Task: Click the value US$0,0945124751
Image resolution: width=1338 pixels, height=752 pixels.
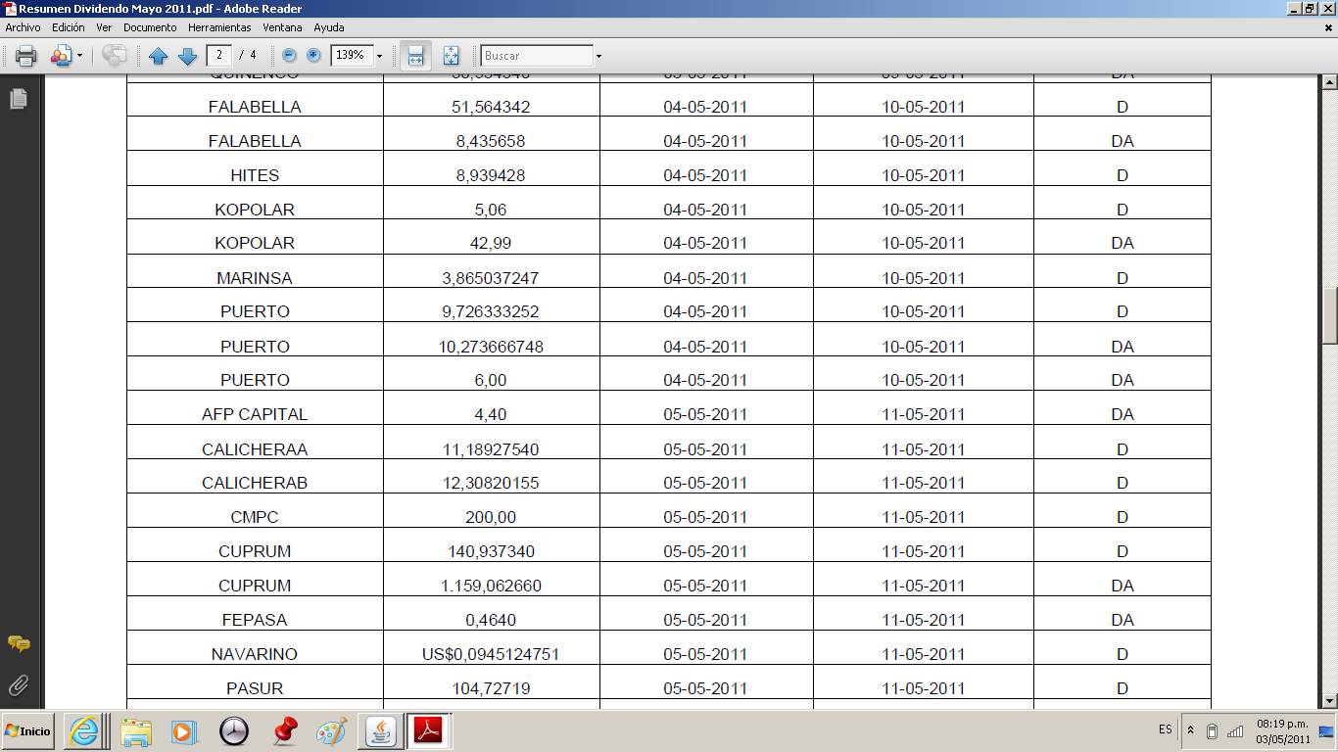Action: pos(491,654)
